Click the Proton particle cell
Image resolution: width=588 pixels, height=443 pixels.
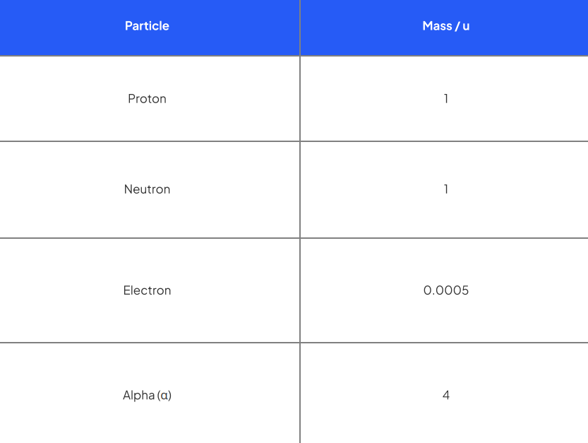pyautogui.click(x=147, y=99)
